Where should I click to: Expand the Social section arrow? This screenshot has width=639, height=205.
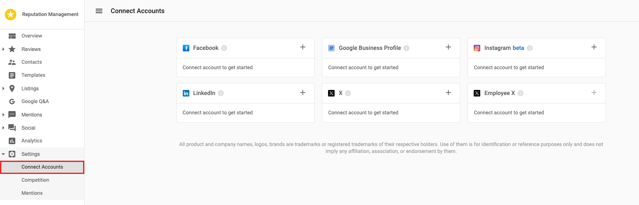[x=3, y=128]
